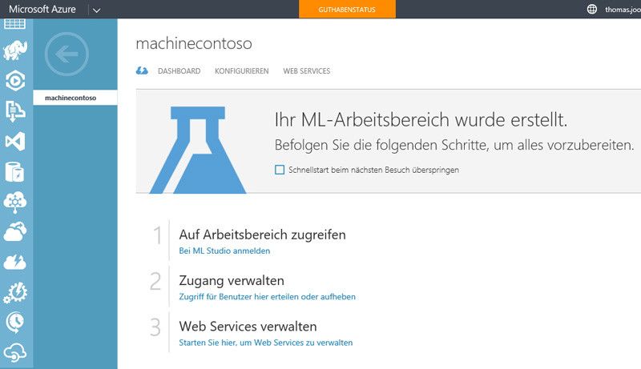Screen dimensions: 641x369
Task: Click Auf Arbeitsbereich zugreifen heading
Action: [x=263, y=235]
